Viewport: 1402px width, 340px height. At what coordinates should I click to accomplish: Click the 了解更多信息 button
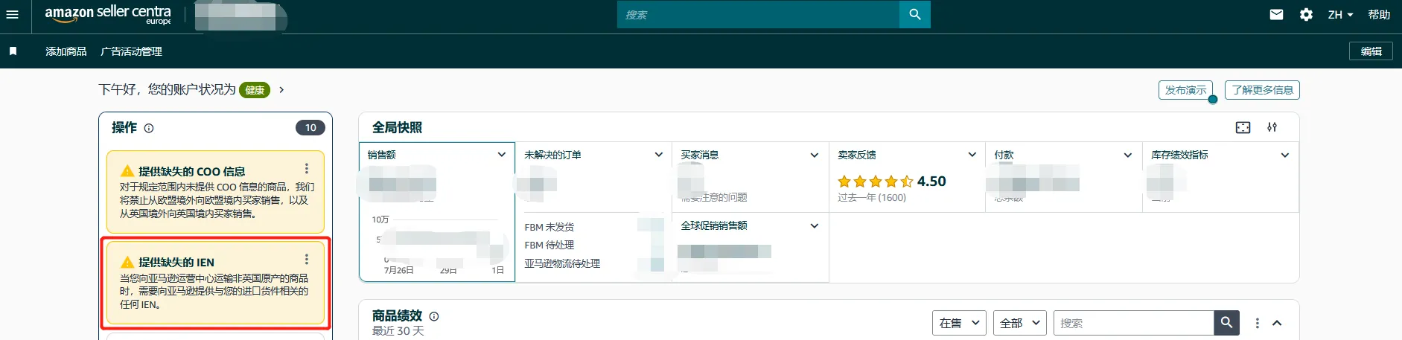1262,90
